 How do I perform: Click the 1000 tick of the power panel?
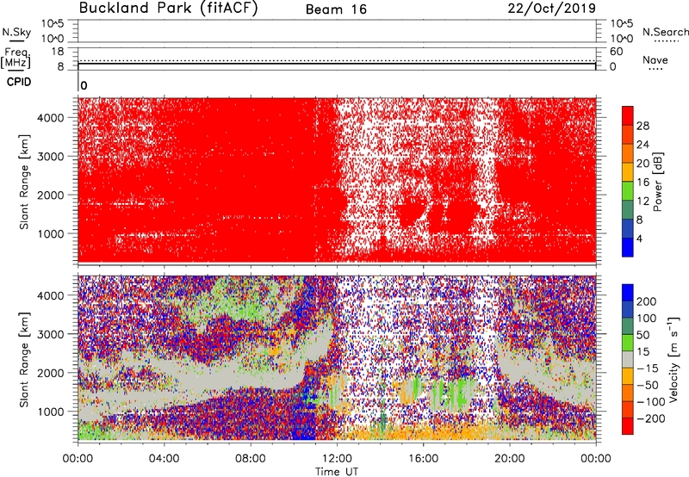[x=51, y=233]
